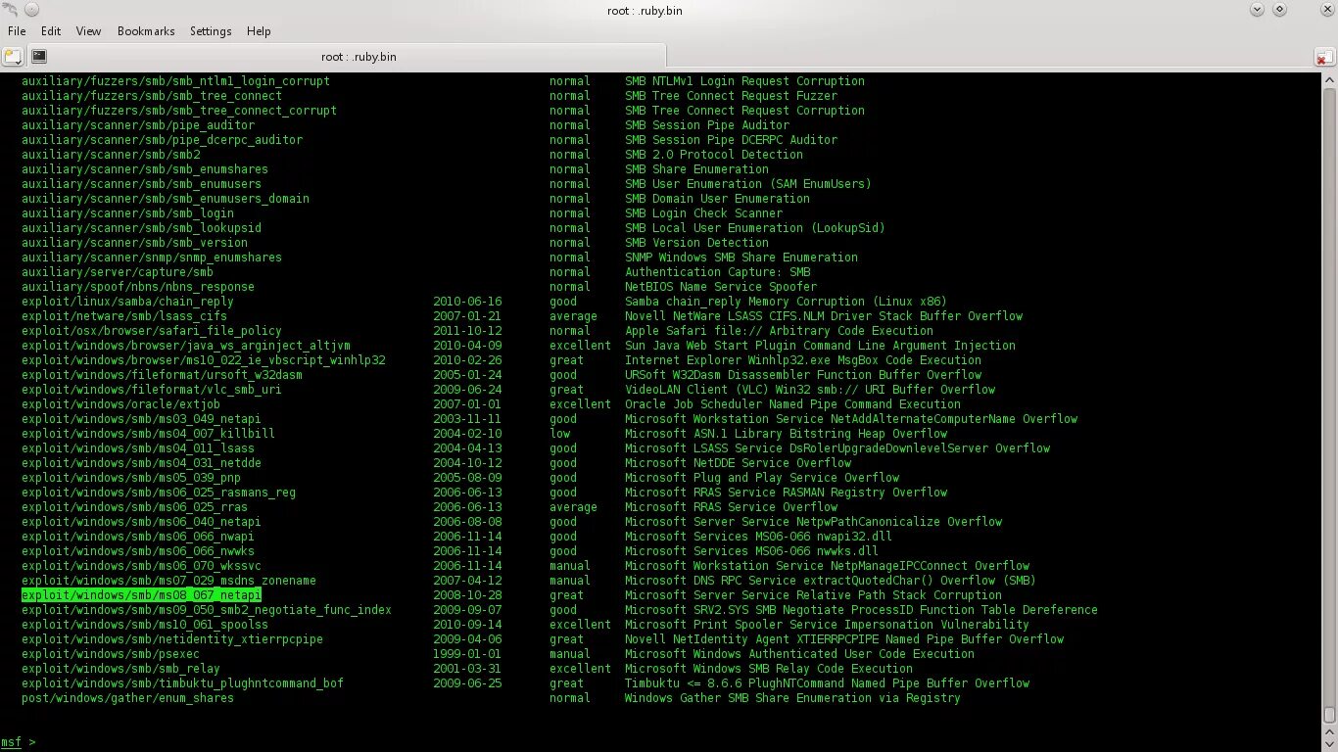The height and width of the screenshot is (752, 1338).
Task: Open the Edit menu
Action: pyautogui.click(x=51, y=31)
